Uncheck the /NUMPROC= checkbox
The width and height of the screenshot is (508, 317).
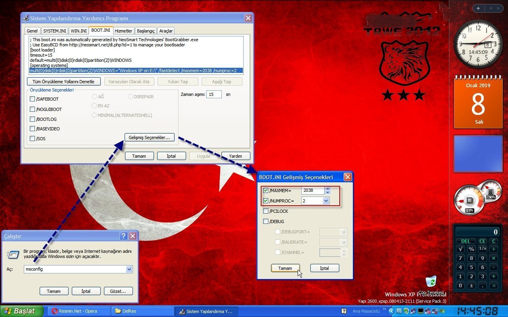(x=266, y=201)
